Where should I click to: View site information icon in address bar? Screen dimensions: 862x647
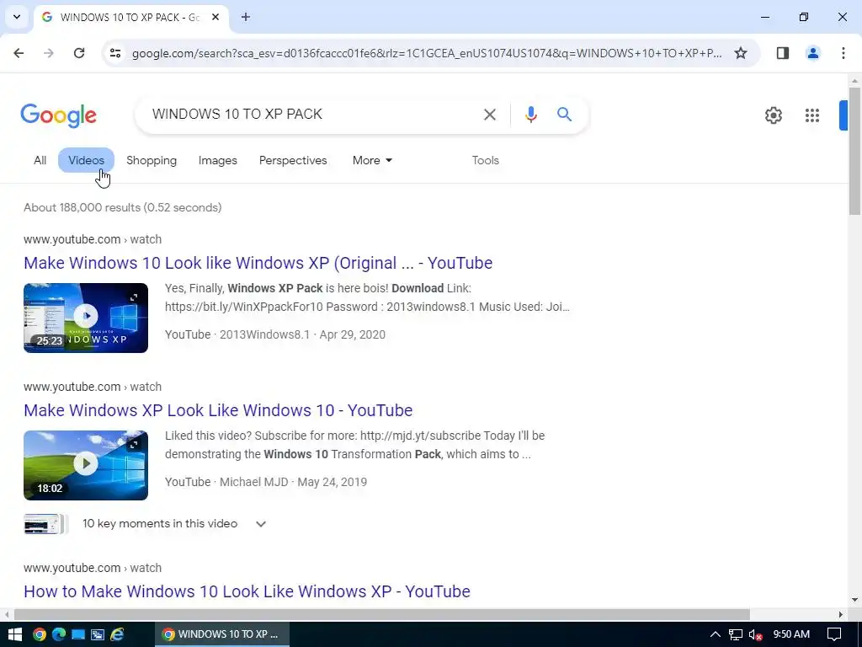114,53
